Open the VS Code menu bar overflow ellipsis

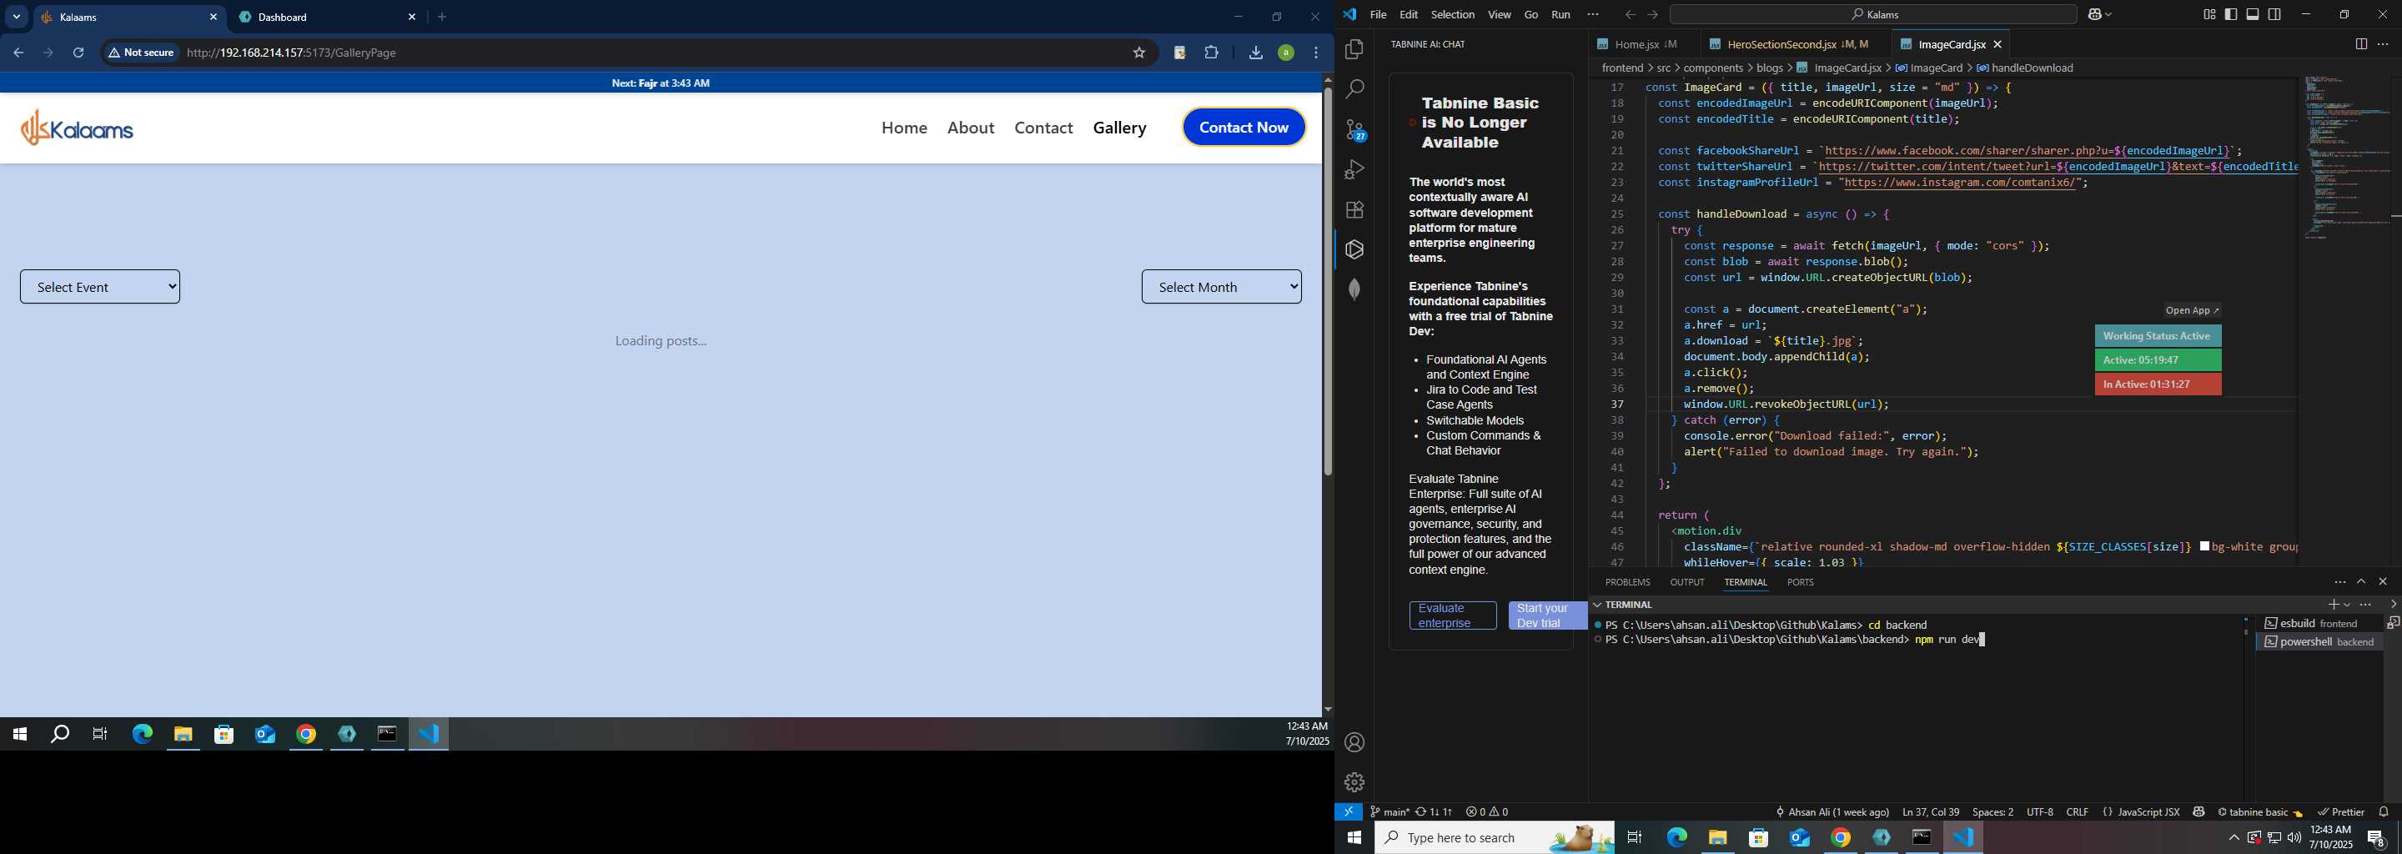pos(1593,15)
